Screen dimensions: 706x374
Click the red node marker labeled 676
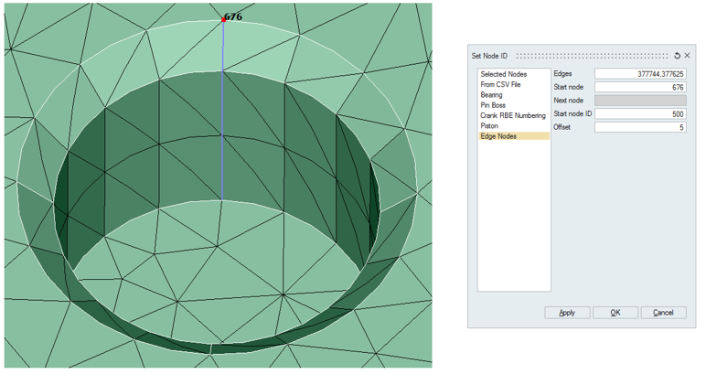pyautogui.click(x=223, y=19)
